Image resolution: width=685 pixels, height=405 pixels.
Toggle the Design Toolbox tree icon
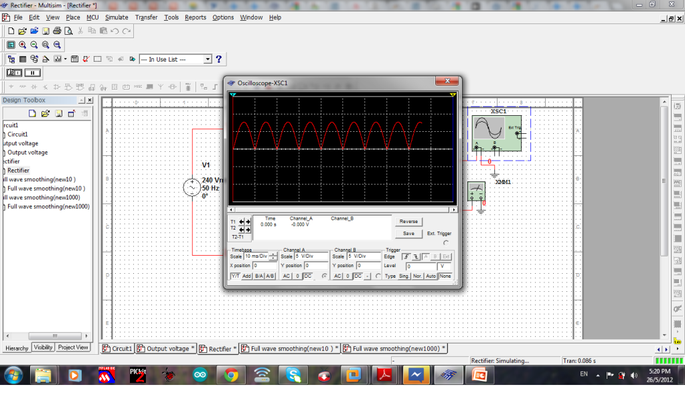(x=11, y=59)
